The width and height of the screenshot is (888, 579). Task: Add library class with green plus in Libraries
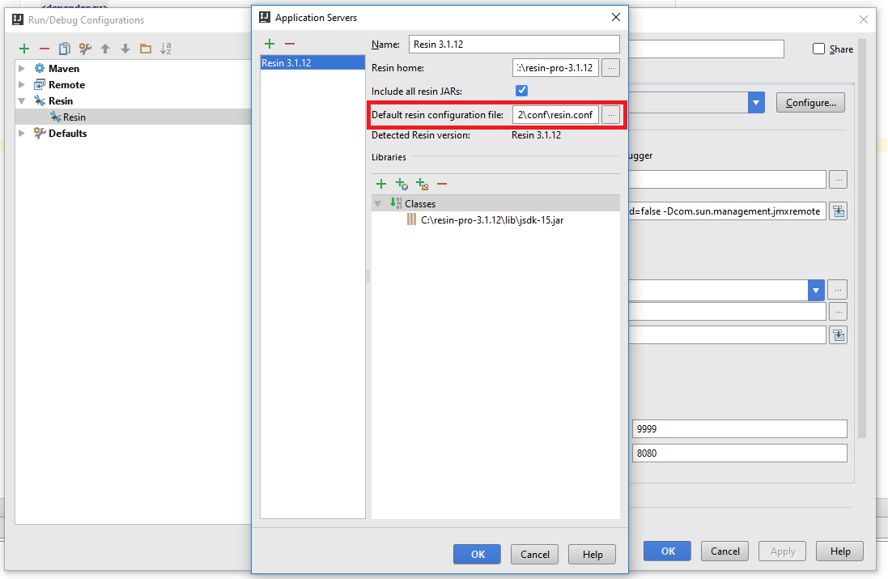[381, 184]
